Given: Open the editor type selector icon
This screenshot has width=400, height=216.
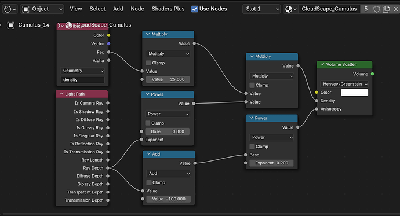Looking at the screenshot, I should coord(10,9).
